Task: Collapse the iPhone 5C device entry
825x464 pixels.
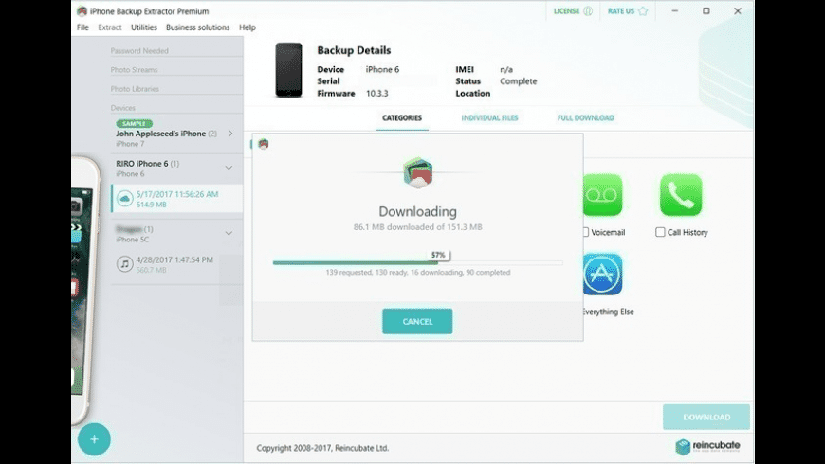Action: pos(229,233)
